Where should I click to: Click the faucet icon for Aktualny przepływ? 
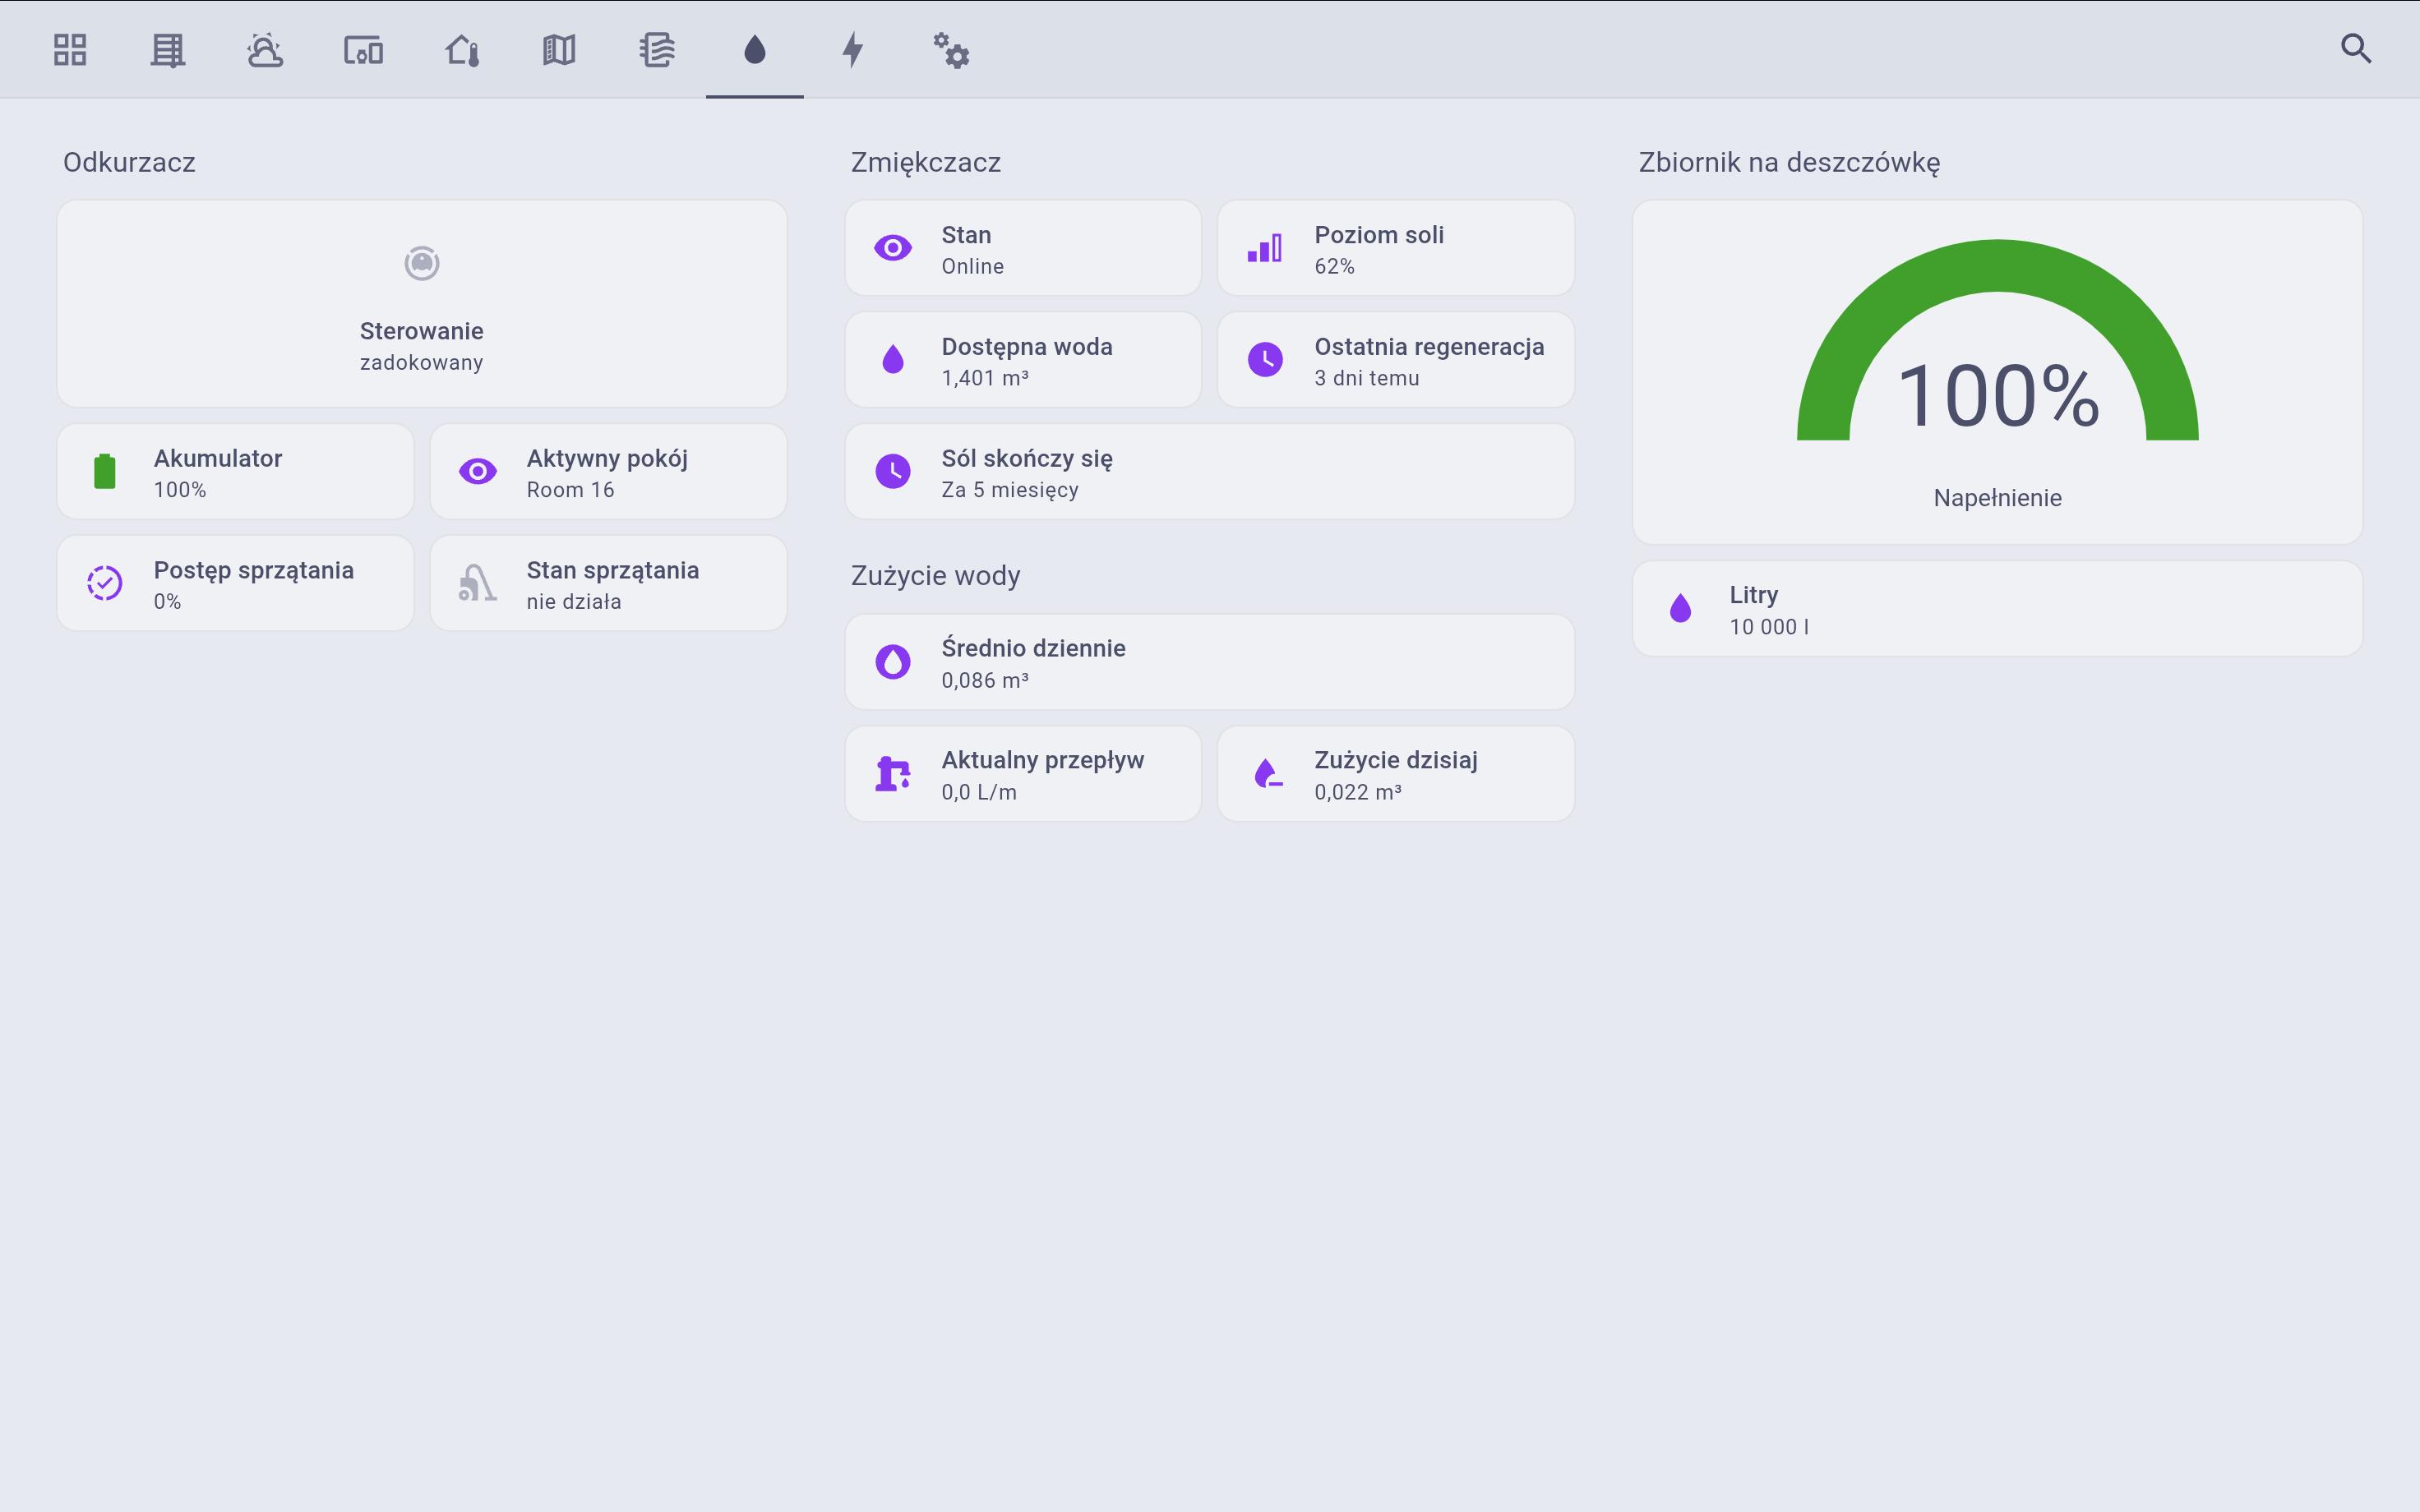tap(893, 774)
